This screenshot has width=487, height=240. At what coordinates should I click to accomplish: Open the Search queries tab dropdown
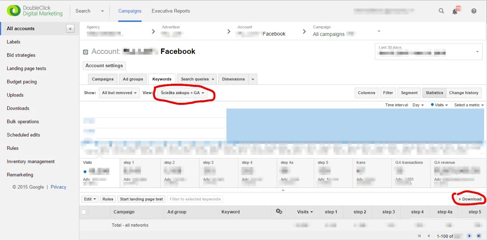(x=213, y=79)
